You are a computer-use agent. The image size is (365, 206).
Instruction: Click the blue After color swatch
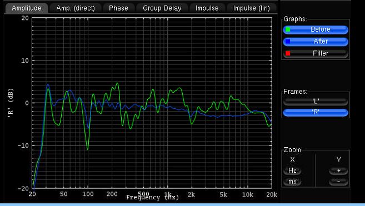pos(288,42)
